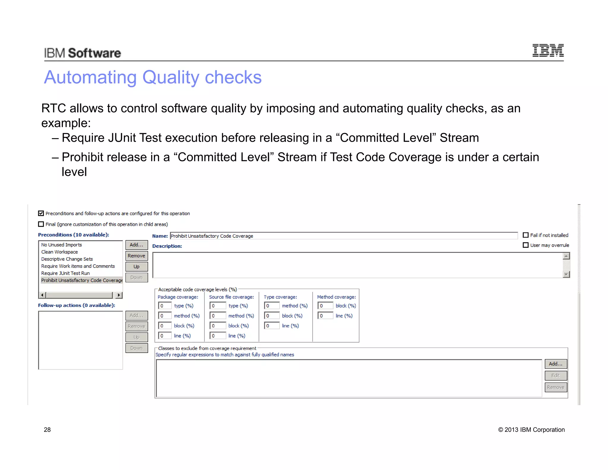The image size is (608, 470).
Task: Click the classes-to-exclude regular expressions list
Action: (x=349, y=378)
